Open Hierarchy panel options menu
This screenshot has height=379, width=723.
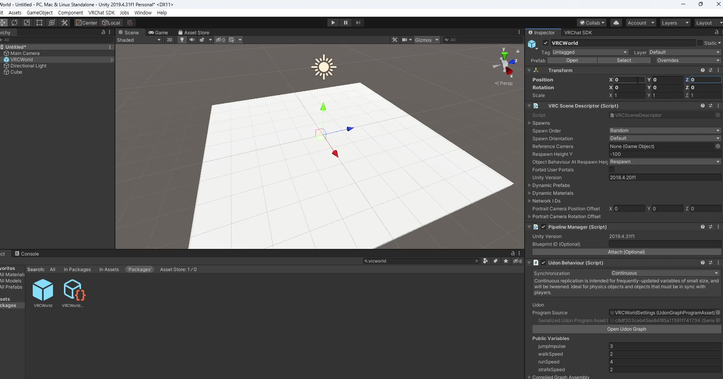pyautogui.click(x=110, y=32)
